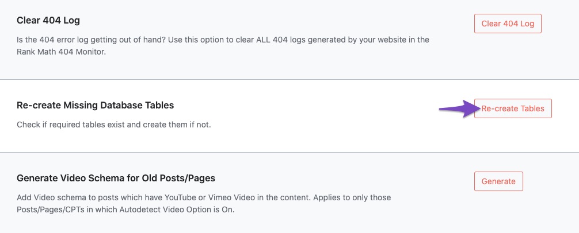
Task: Click the Re-create Tables button
Action: click(513, 108)
